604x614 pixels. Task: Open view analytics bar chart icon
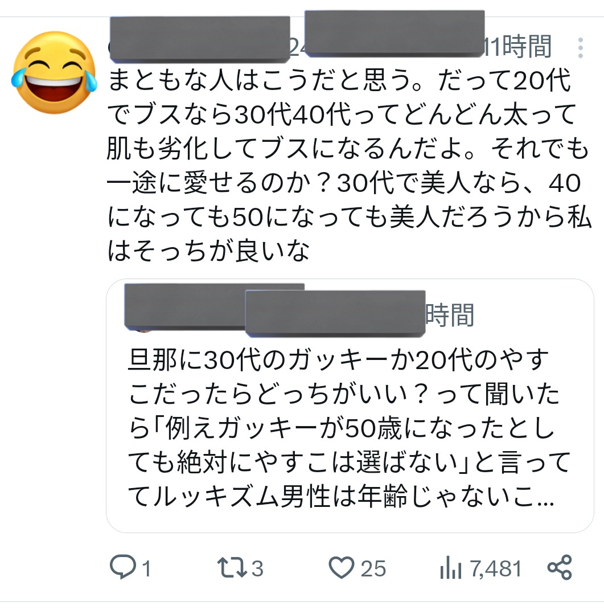tap(451, 567)
